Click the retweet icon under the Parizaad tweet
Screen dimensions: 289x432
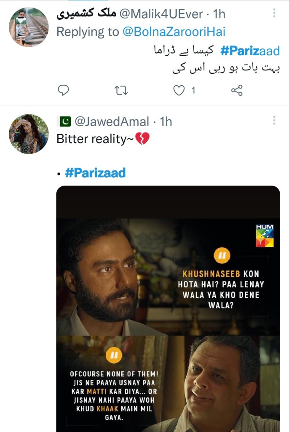point(122,89)
